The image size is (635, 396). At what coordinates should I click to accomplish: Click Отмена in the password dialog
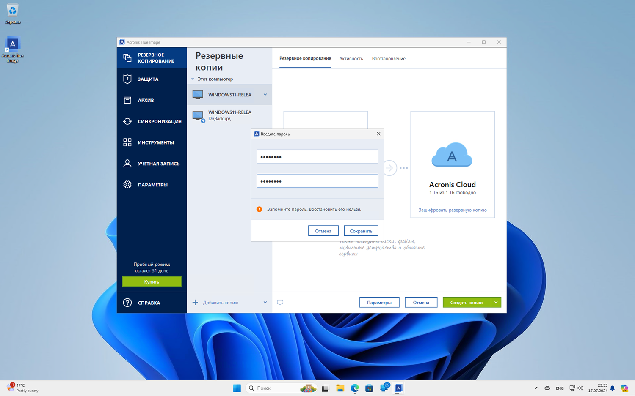pos(323,231)
